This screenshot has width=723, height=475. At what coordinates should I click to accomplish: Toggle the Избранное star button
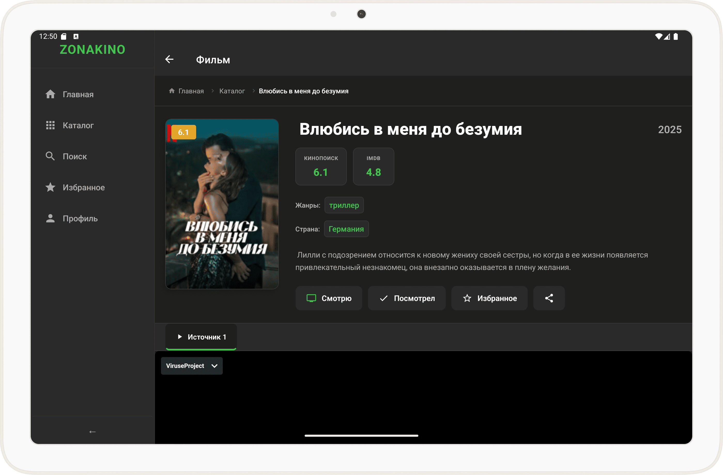(489, 298)
